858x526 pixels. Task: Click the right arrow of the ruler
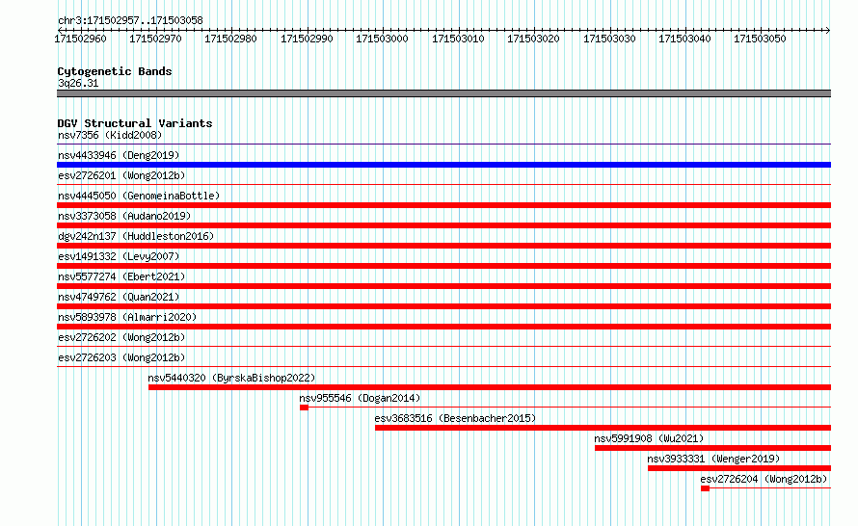pyautogui.click(x=828, y=30)
